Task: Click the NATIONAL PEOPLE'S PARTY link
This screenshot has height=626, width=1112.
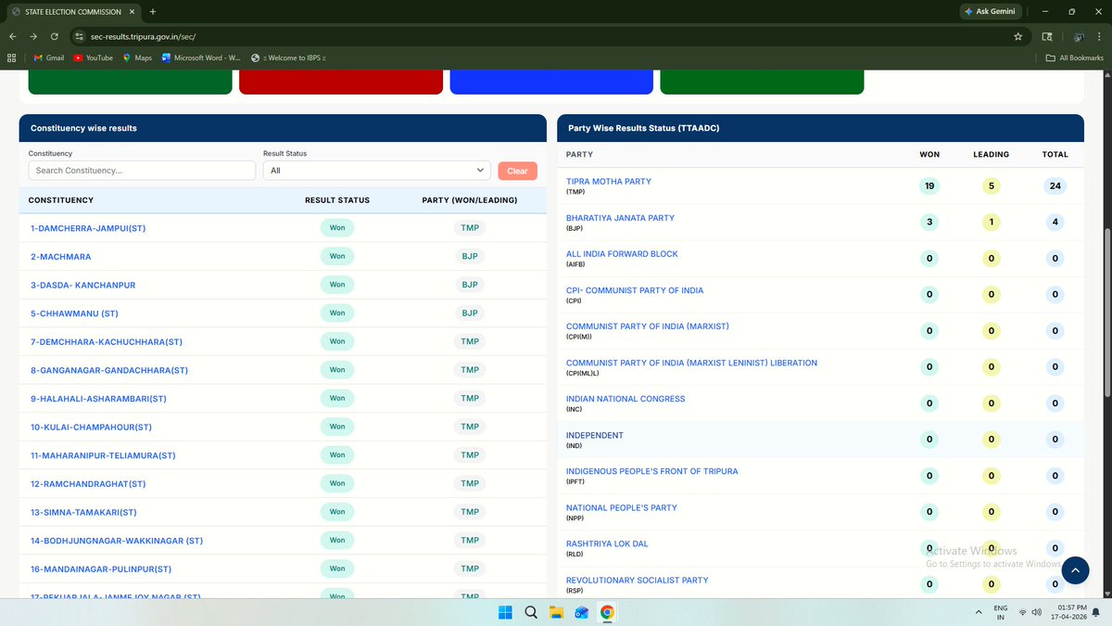Action: click(622, 507)
